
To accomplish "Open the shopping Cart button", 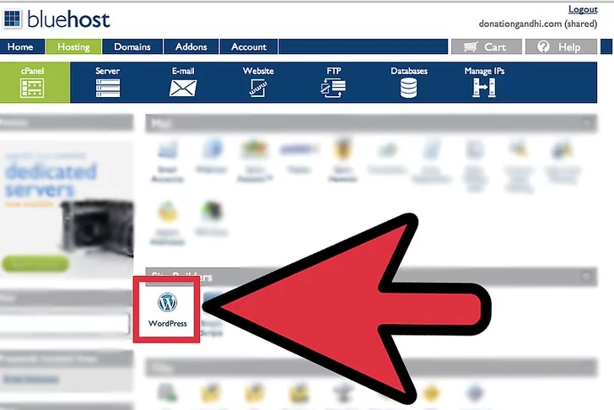I will (486, 47).
